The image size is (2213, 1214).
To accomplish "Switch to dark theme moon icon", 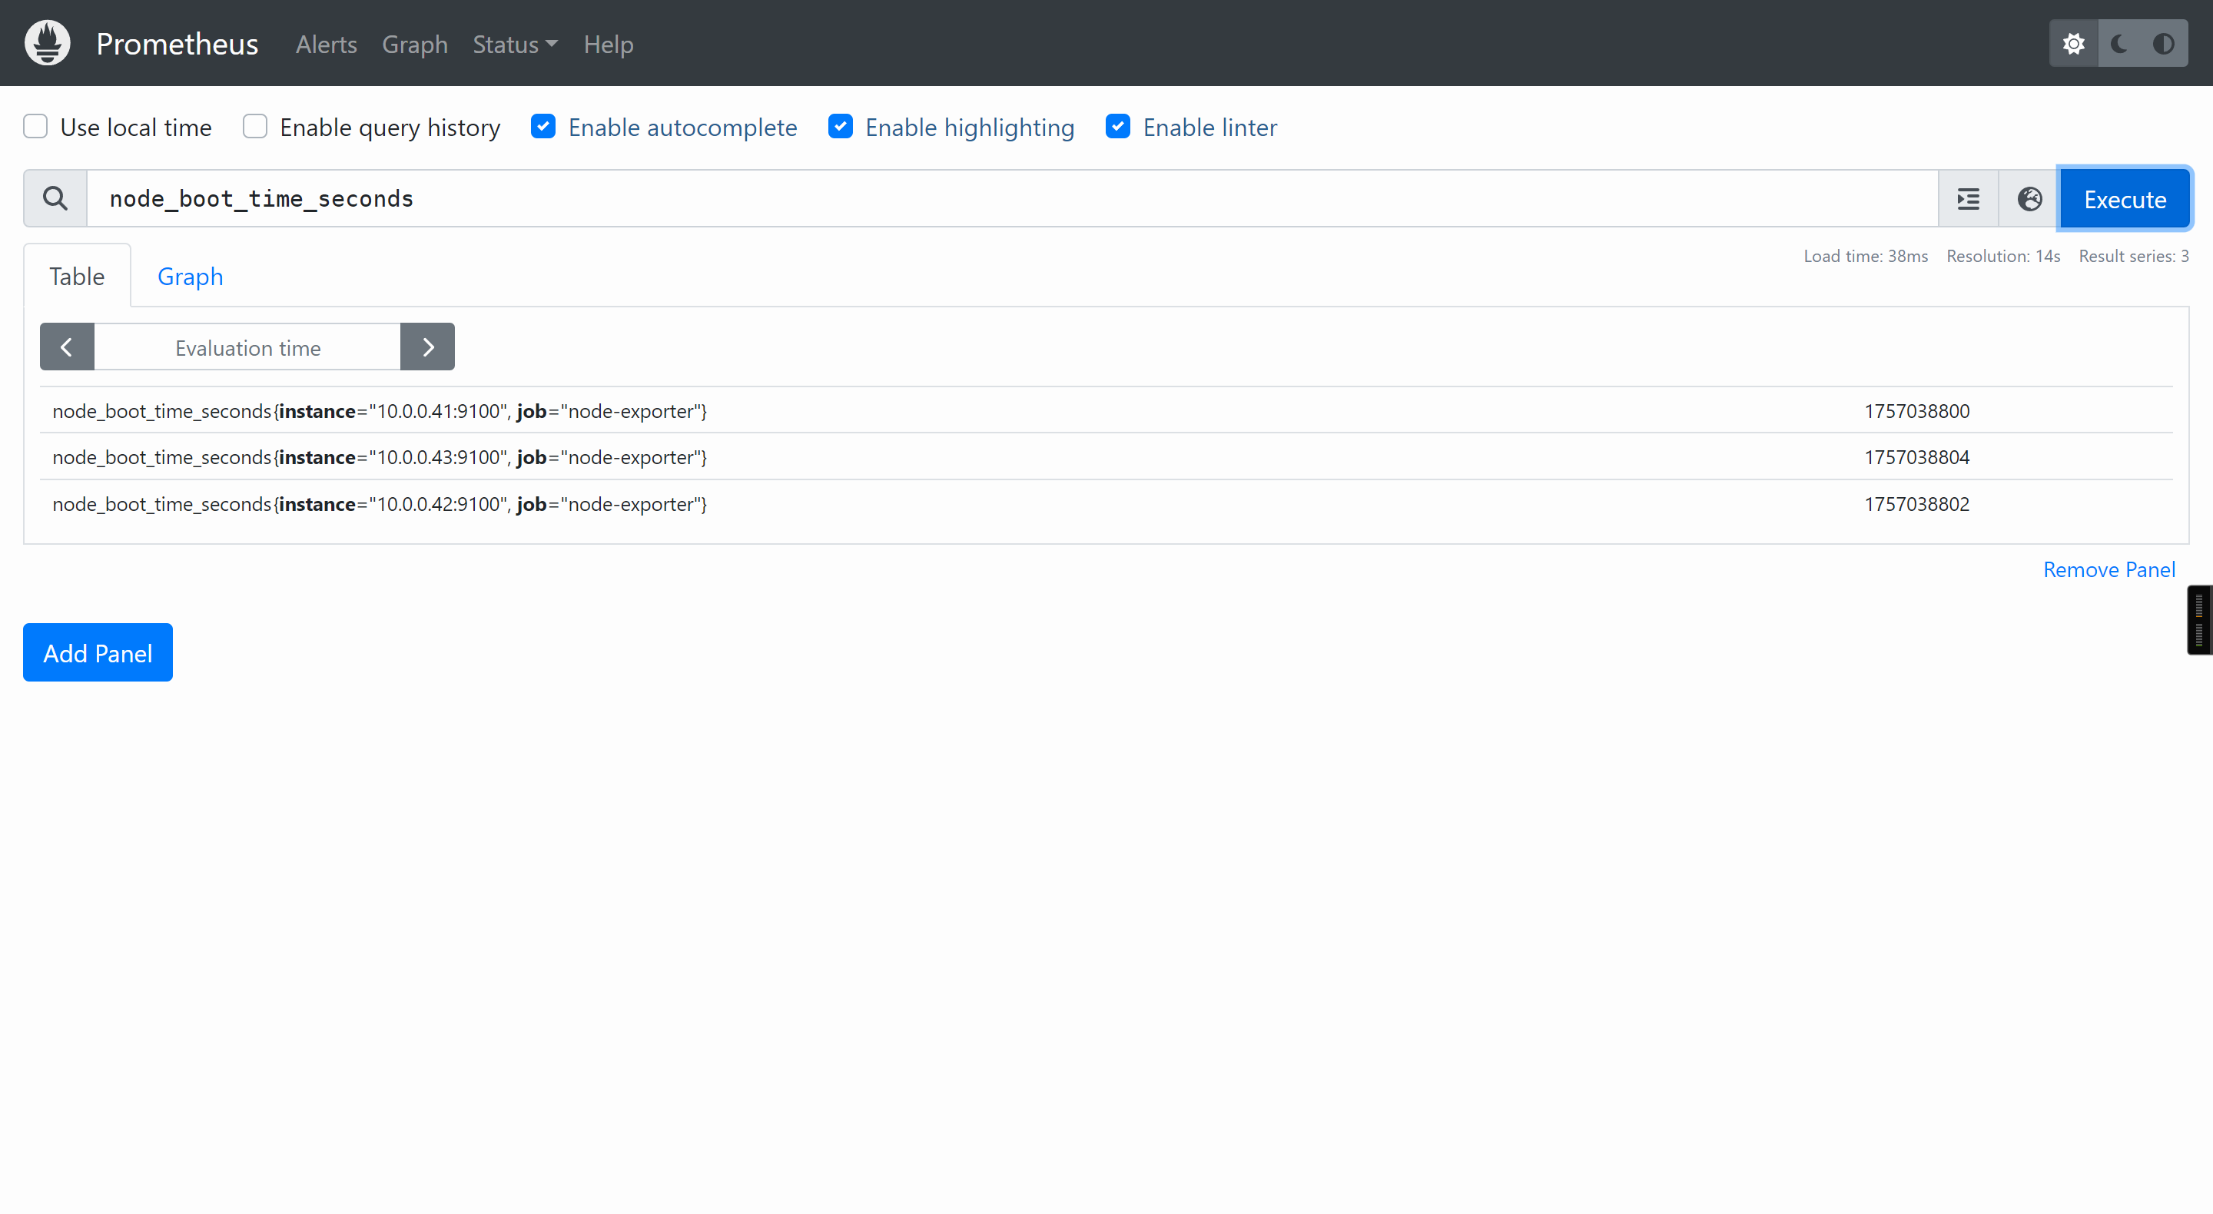I will 2119,43.
